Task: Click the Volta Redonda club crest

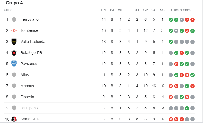Action: (x=14, y=42)
